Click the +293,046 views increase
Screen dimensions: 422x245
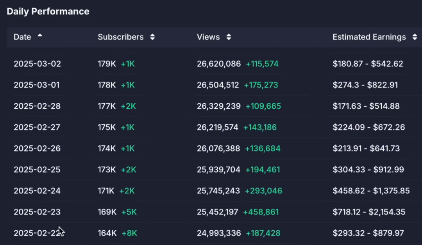click(x=263, y=191)
